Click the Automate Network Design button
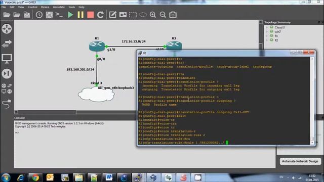This screenshot has width=324, height=182. pyautogui.click(x=300, y=161)
